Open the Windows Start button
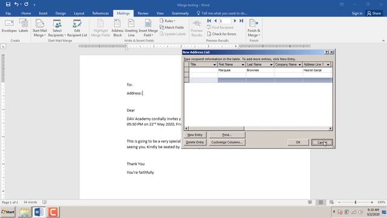Viewport: 387px width, 218px height. click(x=8, y=212)
